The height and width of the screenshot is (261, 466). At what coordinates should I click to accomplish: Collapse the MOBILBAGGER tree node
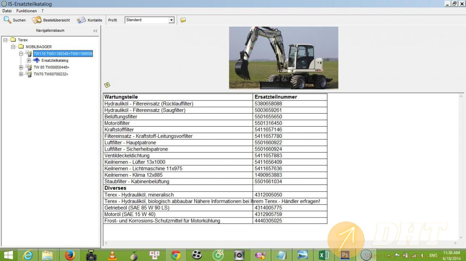click(13, 47)
